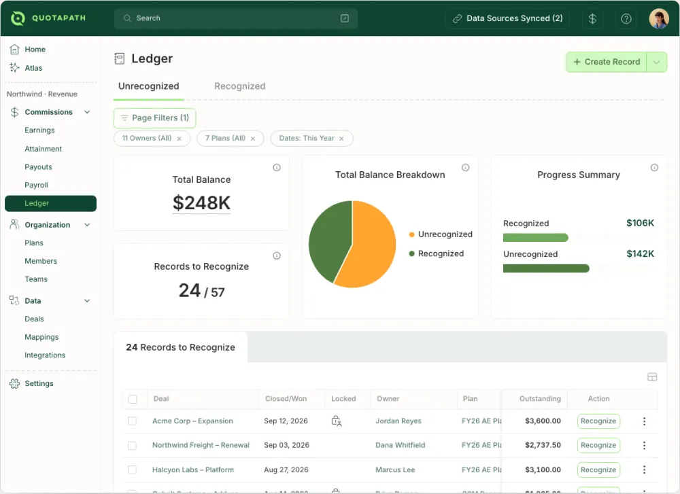This screenshot has width=680, height=494.
Task: Open the three-dot menu for Acme Corp row
Action: click(645, 421)
